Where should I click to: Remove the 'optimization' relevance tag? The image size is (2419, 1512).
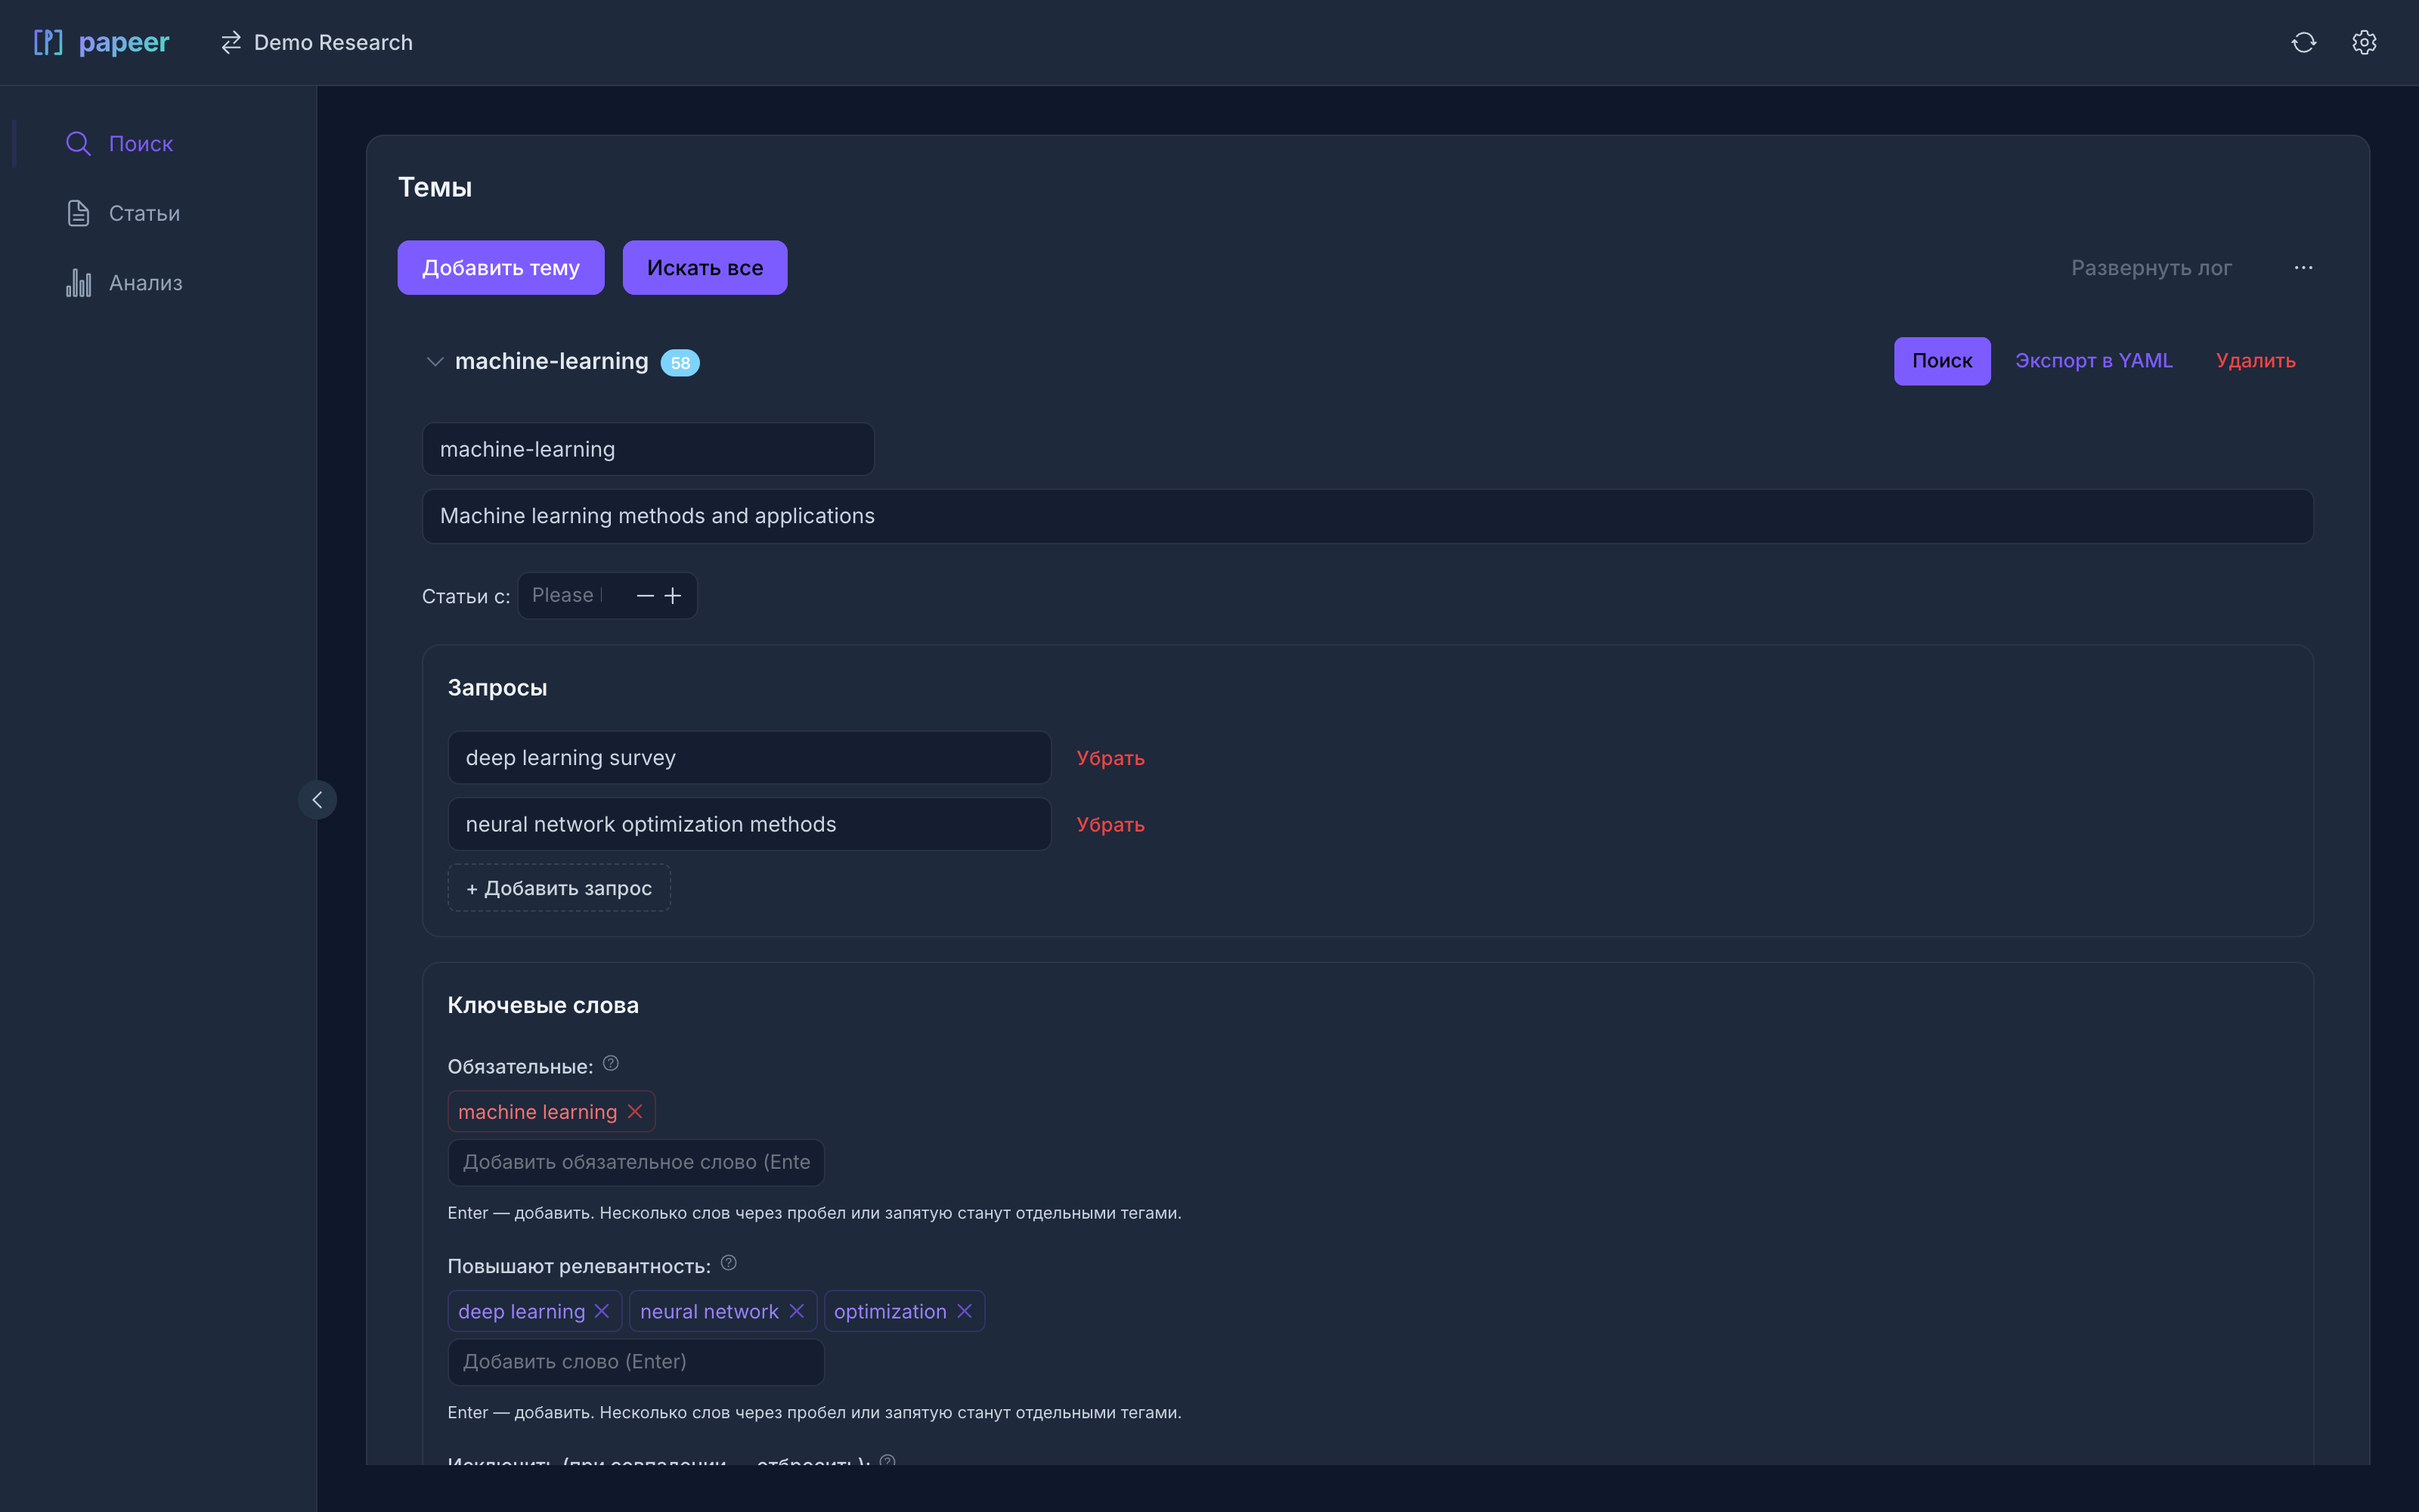click(x=965, y=1311)
